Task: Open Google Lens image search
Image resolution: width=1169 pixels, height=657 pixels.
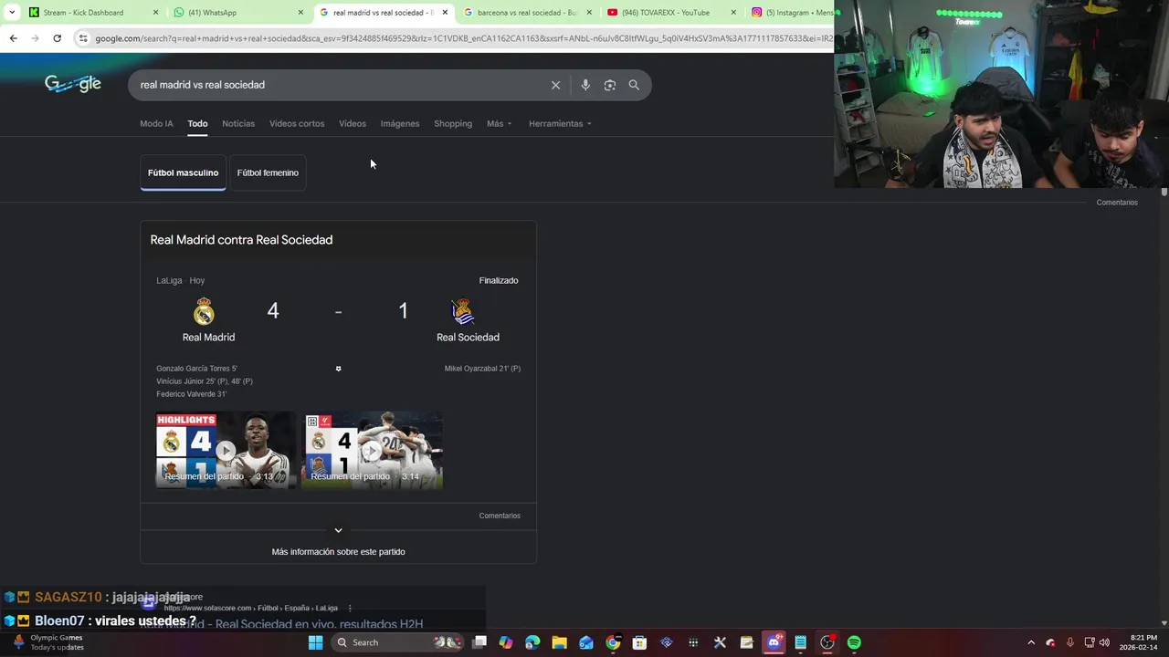Action: [610, 85]
